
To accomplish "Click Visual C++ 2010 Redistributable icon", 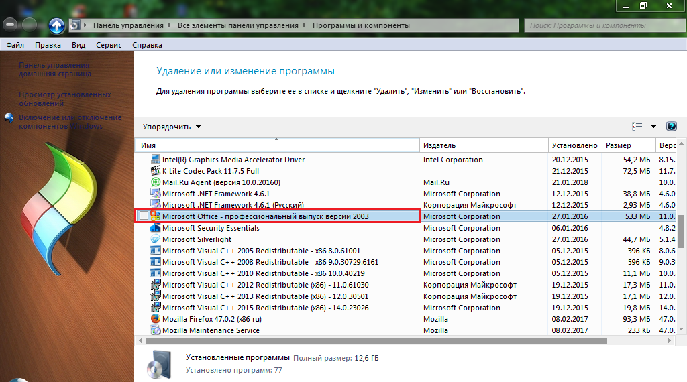I will pyautogui.click(x=155, y=273).
